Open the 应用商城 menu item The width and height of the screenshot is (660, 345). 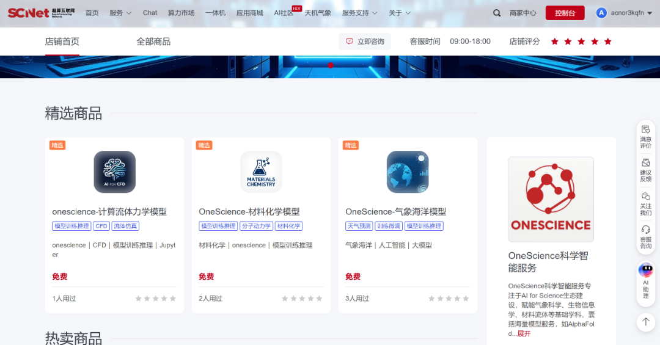249,13
